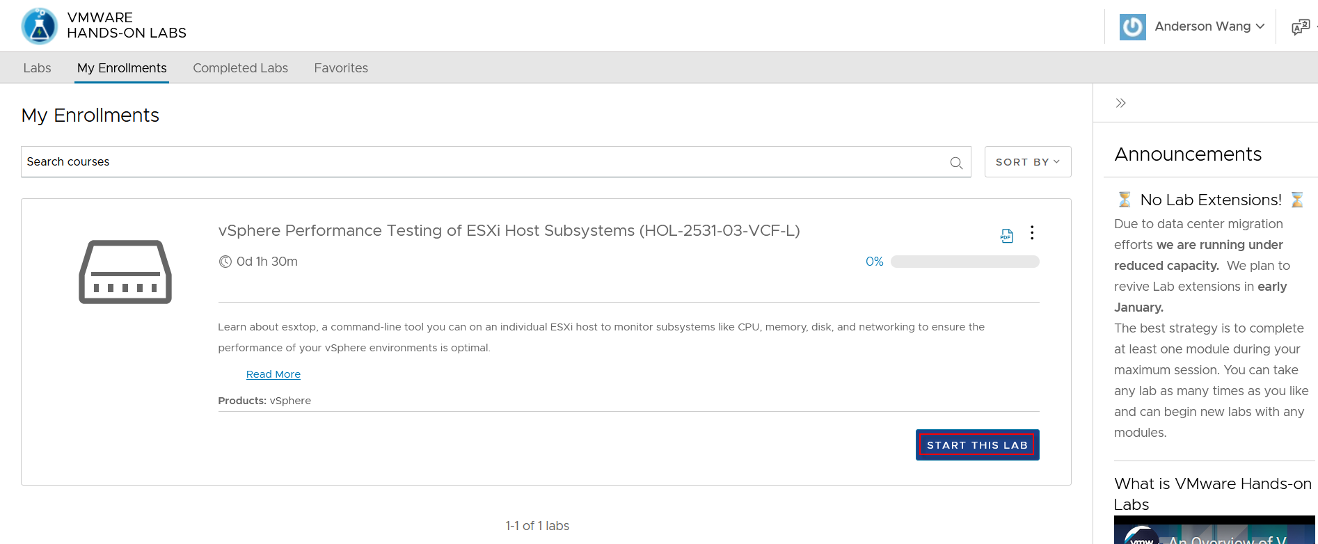Click the lab title vSphere Performance Testing
The image size is (1318, 544).
pos(509,230)
